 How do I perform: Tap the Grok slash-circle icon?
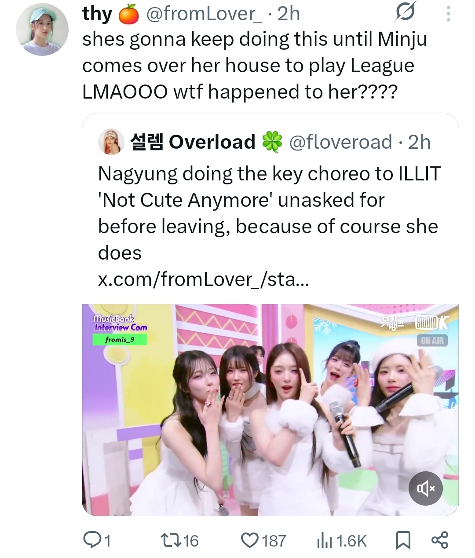[x=404, y=14]
